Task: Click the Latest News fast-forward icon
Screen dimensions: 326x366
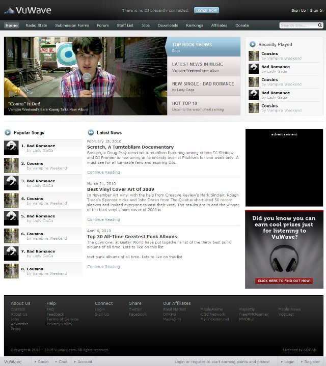Action: click(91, 132)
